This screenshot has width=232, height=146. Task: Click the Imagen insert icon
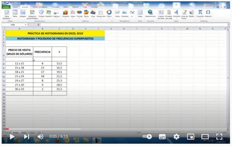coord(23,13)
